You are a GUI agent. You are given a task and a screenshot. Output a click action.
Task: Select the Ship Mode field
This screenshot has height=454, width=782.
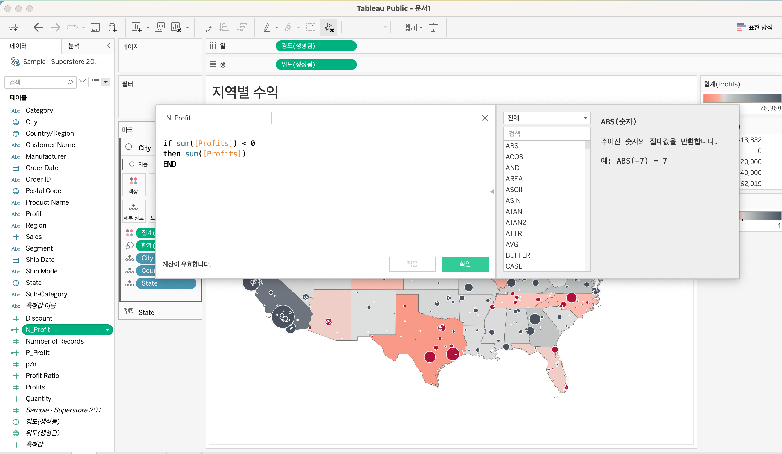42,271
